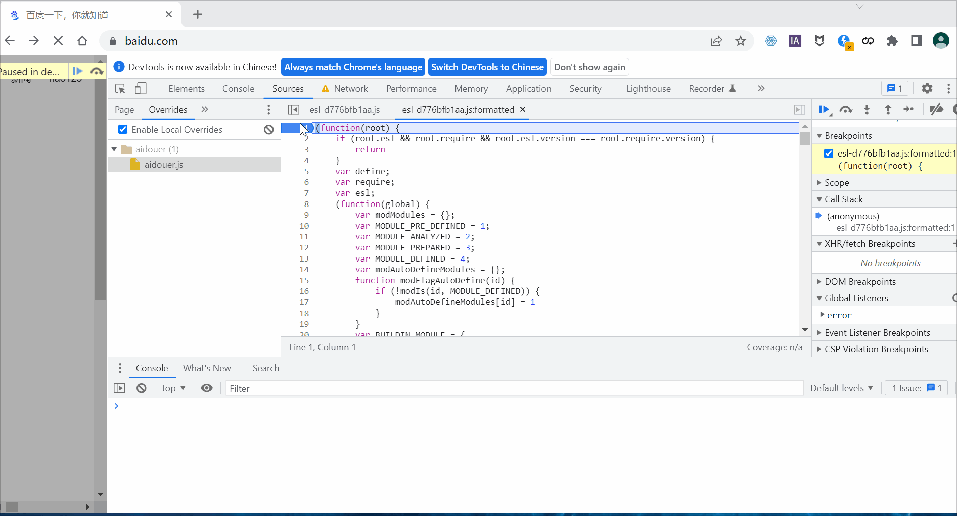Focus the console Filter field
This screenshot has height=516, width=957.
pyautogui.click(x=515, y=388)
